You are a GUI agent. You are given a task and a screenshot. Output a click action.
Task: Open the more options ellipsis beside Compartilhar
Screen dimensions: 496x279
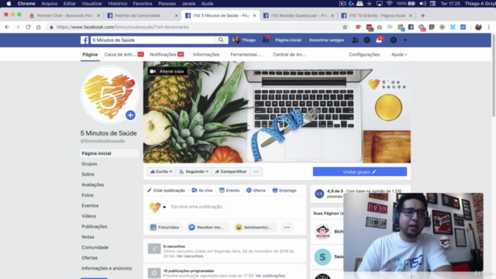click(257, 171)
